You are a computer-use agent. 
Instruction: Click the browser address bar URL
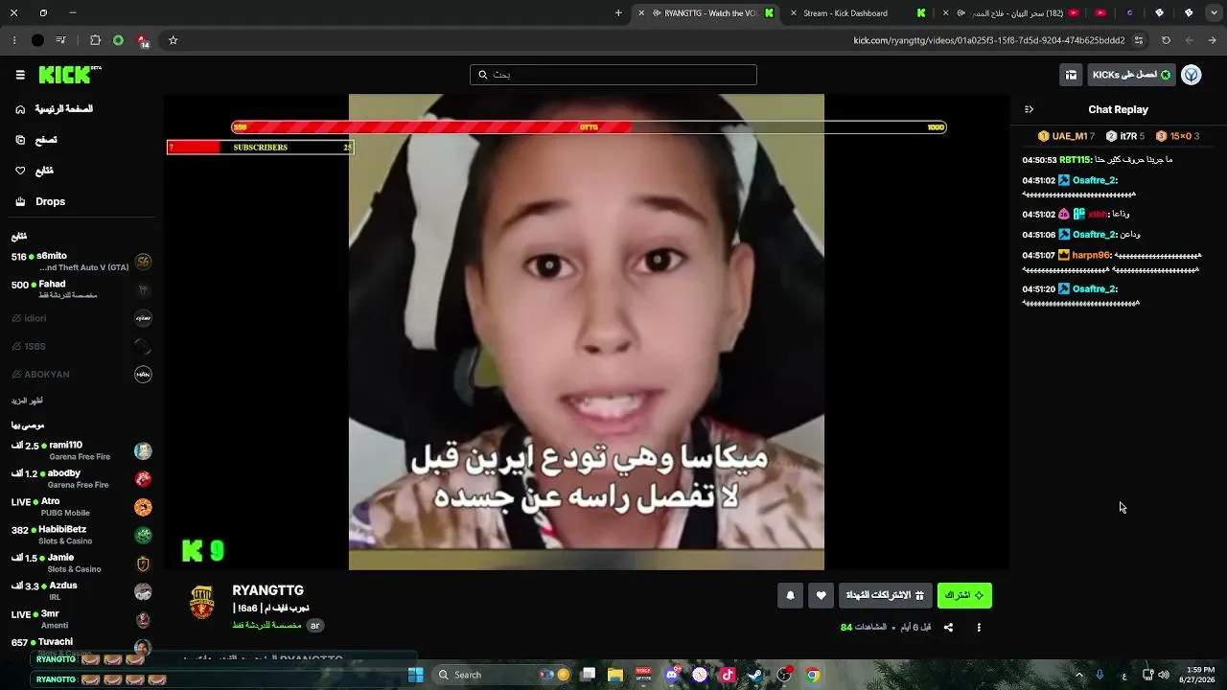[989, 40]
